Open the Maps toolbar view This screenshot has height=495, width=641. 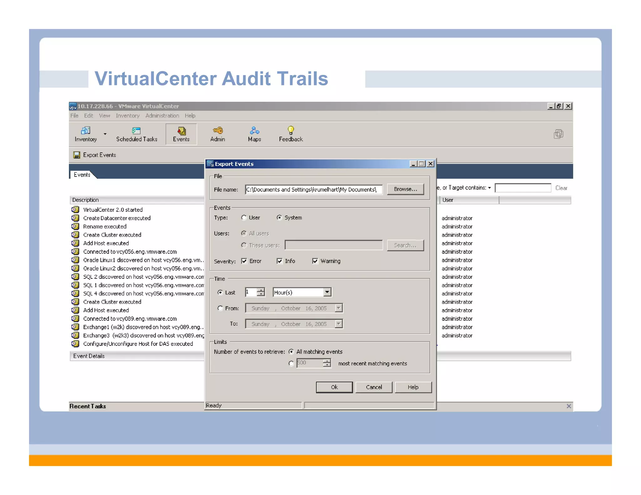(254, 134)
